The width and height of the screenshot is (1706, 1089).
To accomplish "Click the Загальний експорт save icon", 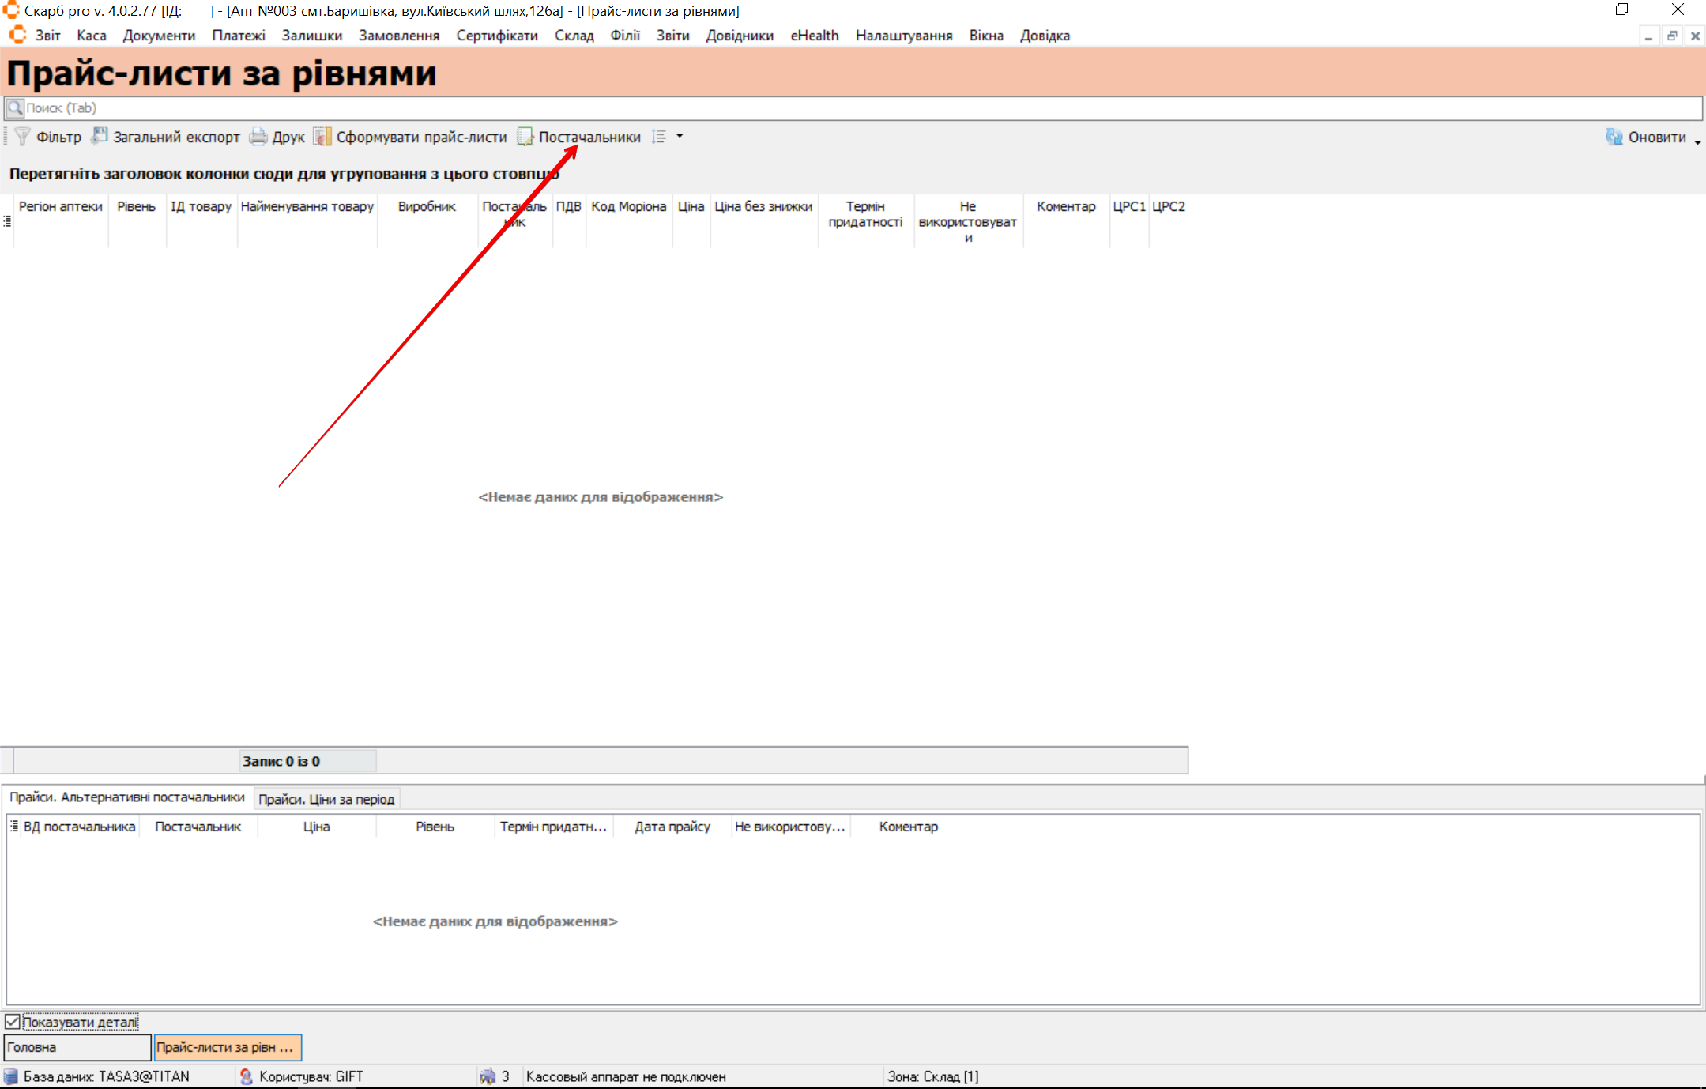I will [x=100, y=137].
